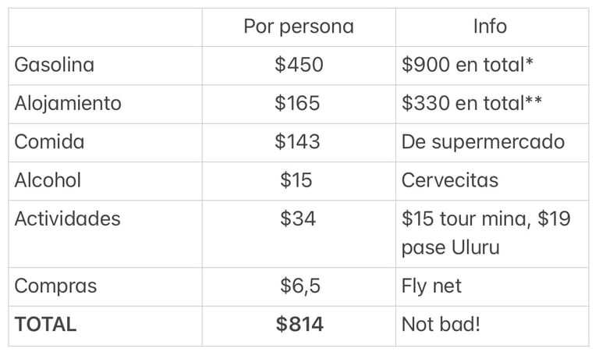This screenshot has width=599, height=352.
Task: Select the "Gasolina" row label cell
Action: 55,65
